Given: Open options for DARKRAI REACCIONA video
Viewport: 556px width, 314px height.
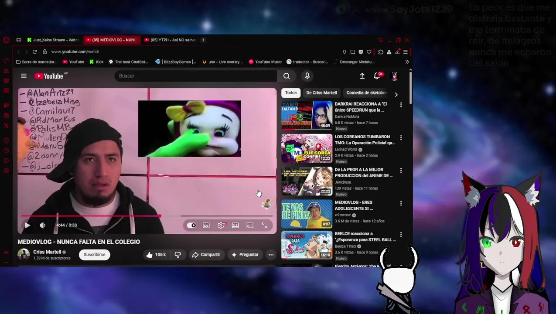Looking at the screenshot, I should (x=401, y=105).
